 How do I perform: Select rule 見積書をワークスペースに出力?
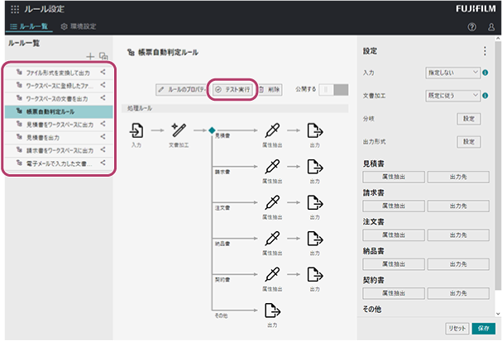pyautogui.click(x=59, y=125)
